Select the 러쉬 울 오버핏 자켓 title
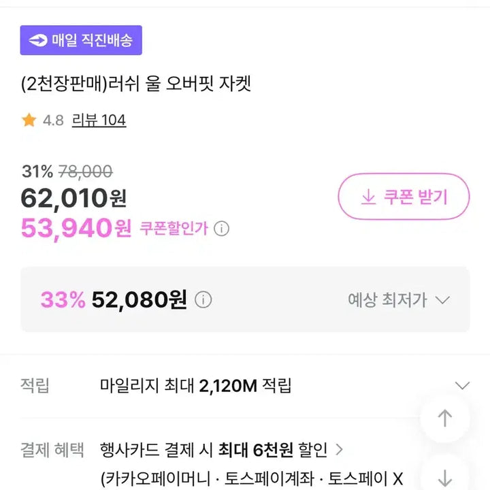Screen dimensions: 490x490 [136, 84]
